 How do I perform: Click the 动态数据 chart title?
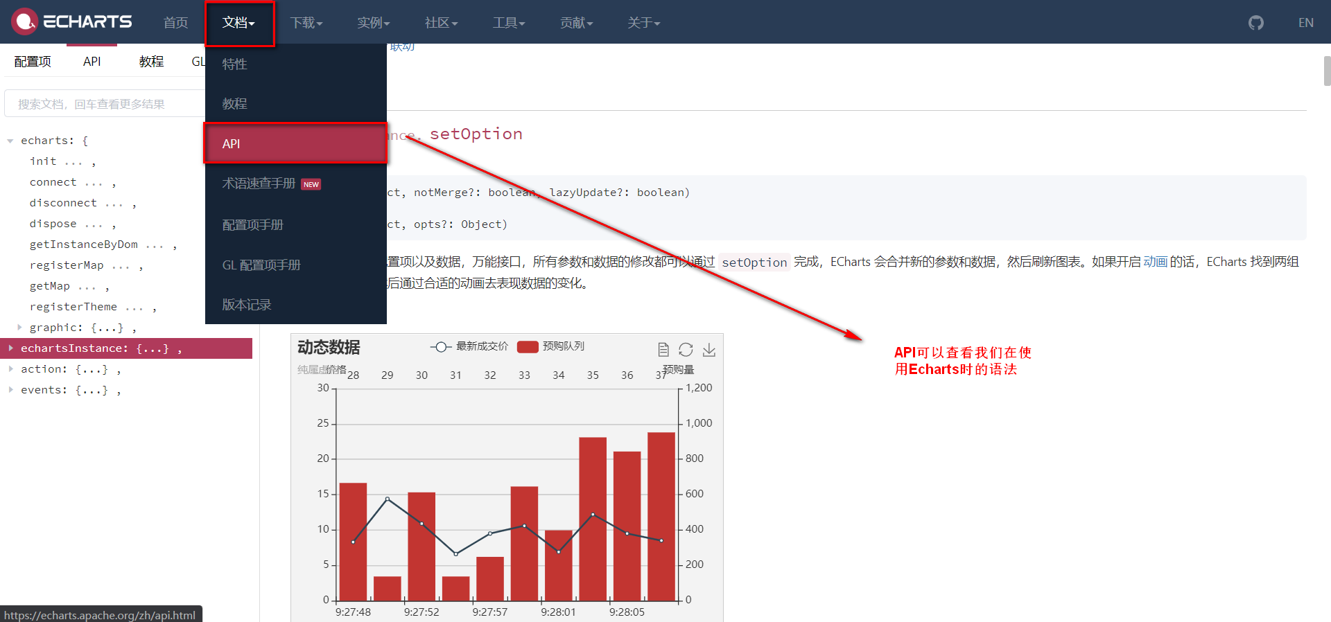(329, 347)
